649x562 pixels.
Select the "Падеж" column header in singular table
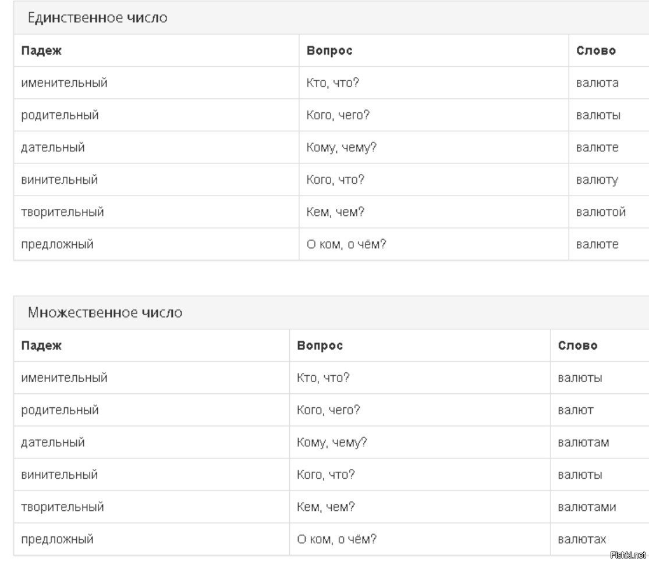point(41,51)
